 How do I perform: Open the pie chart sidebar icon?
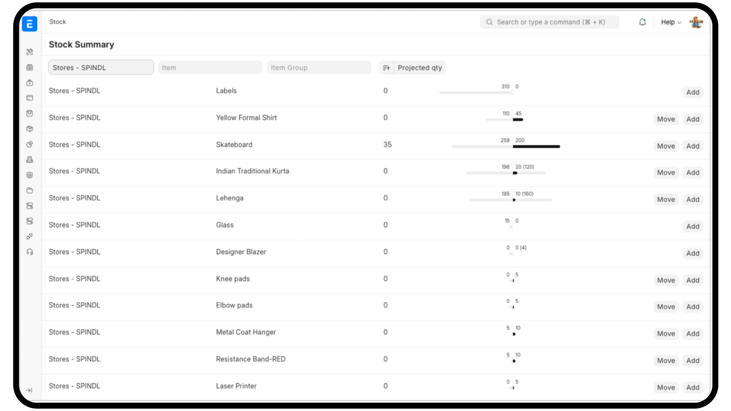click(x=30, y=144)
